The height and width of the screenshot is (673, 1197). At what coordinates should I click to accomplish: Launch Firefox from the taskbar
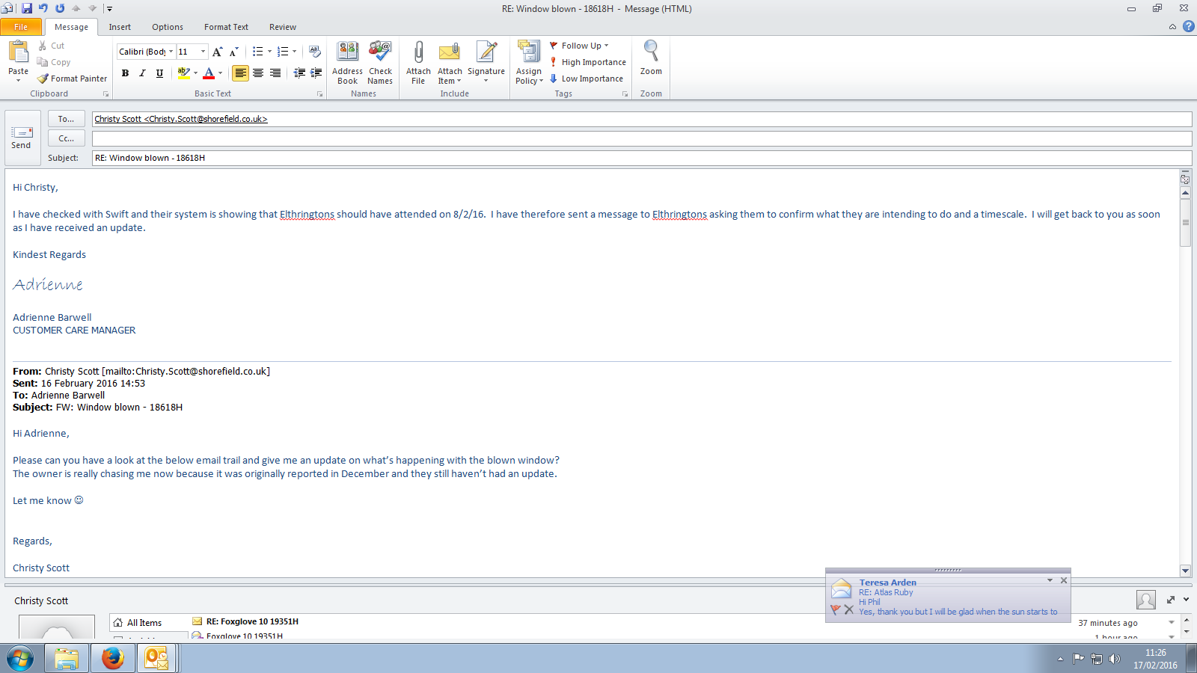[x=113, y=658]
